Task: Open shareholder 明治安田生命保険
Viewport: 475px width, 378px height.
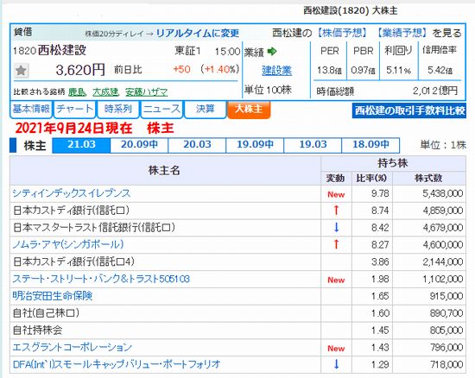Action: pyautogui.click(x=53, y=296)
